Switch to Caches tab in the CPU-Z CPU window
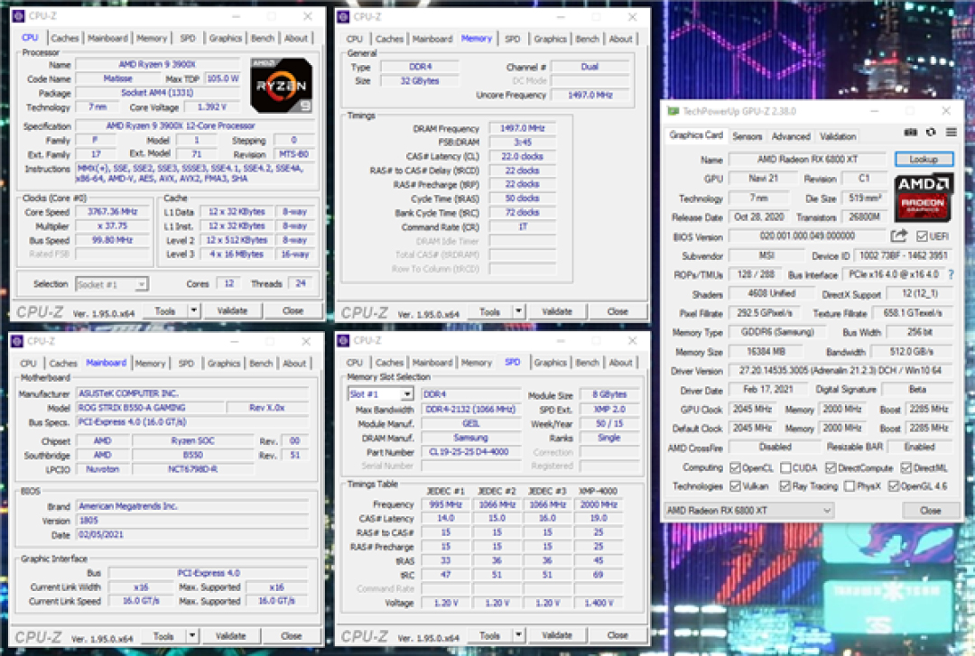The image size is (975, 656). (65, 38)
